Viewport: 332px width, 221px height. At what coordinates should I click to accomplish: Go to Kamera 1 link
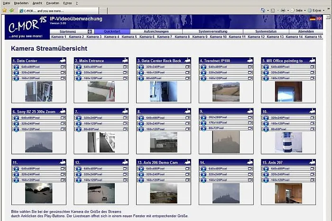59,37
